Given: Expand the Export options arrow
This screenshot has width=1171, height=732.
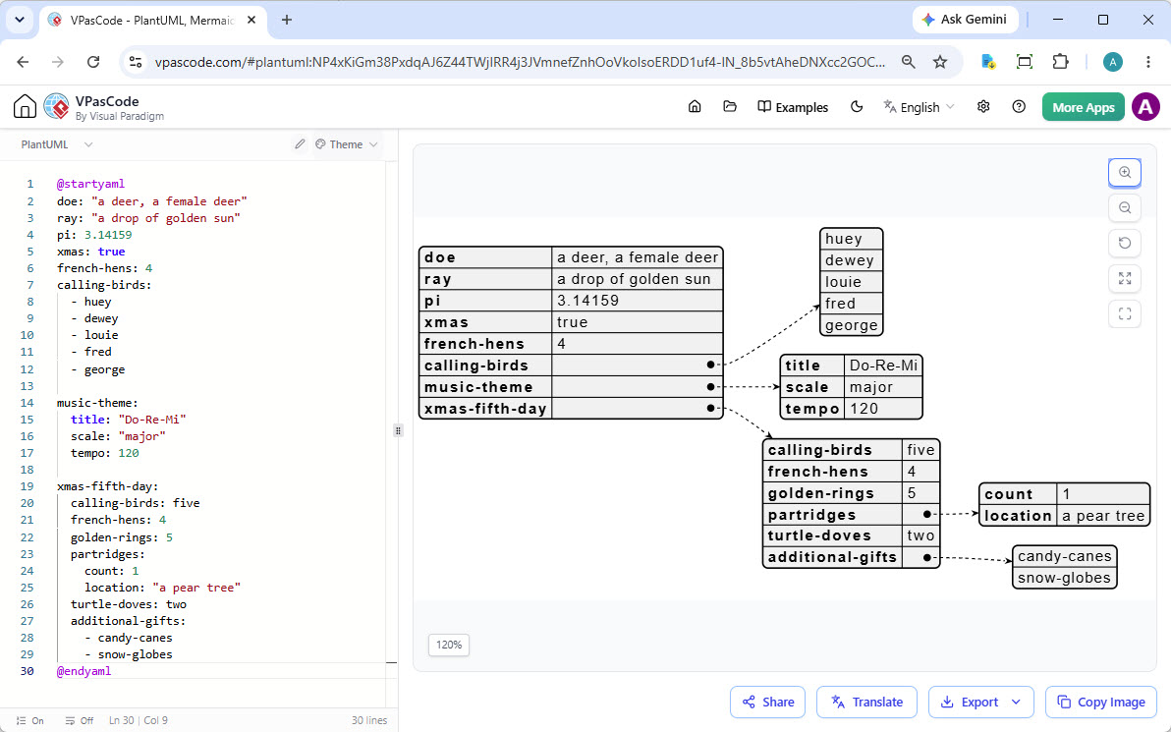Looking at the screenshot, I should tap(1016, 703).
